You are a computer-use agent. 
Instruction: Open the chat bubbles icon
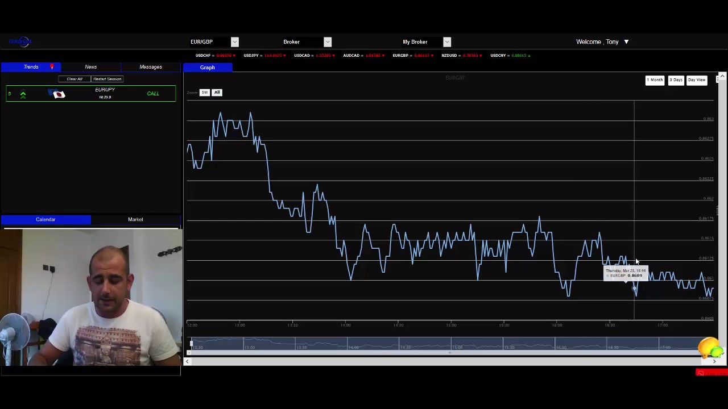coord(710,348)
